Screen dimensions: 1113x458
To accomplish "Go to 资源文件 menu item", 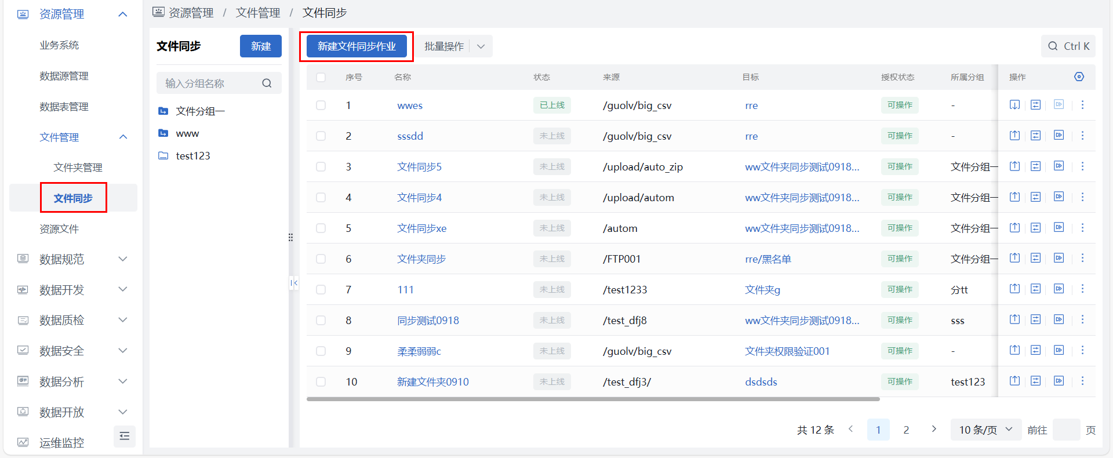I will tap(59, 229).
